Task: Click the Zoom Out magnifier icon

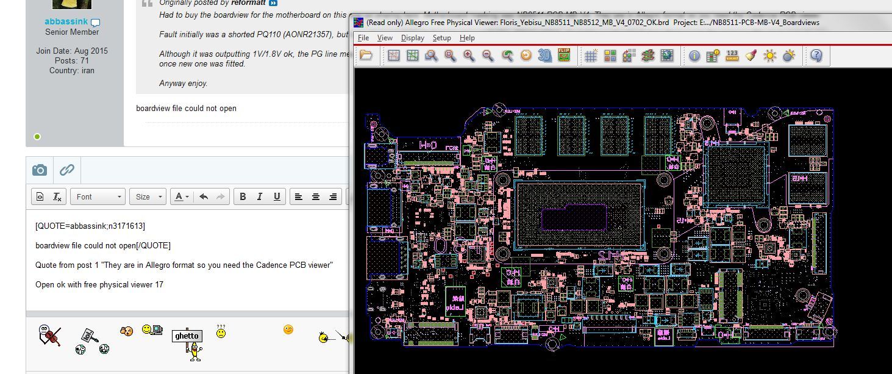Action: tap(488, 56)
